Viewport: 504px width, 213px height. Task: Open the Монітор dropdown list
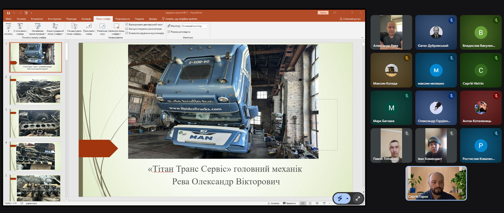tap(208, 26)
